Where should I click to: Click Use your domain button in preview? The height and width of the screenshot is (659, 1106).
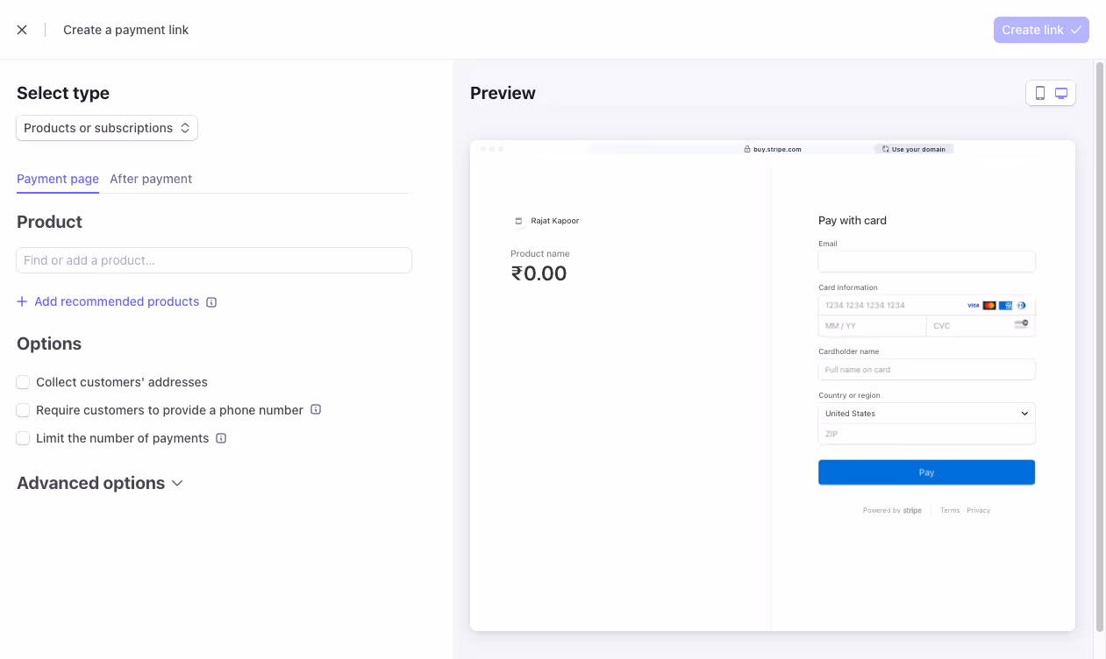pos(914,149)
